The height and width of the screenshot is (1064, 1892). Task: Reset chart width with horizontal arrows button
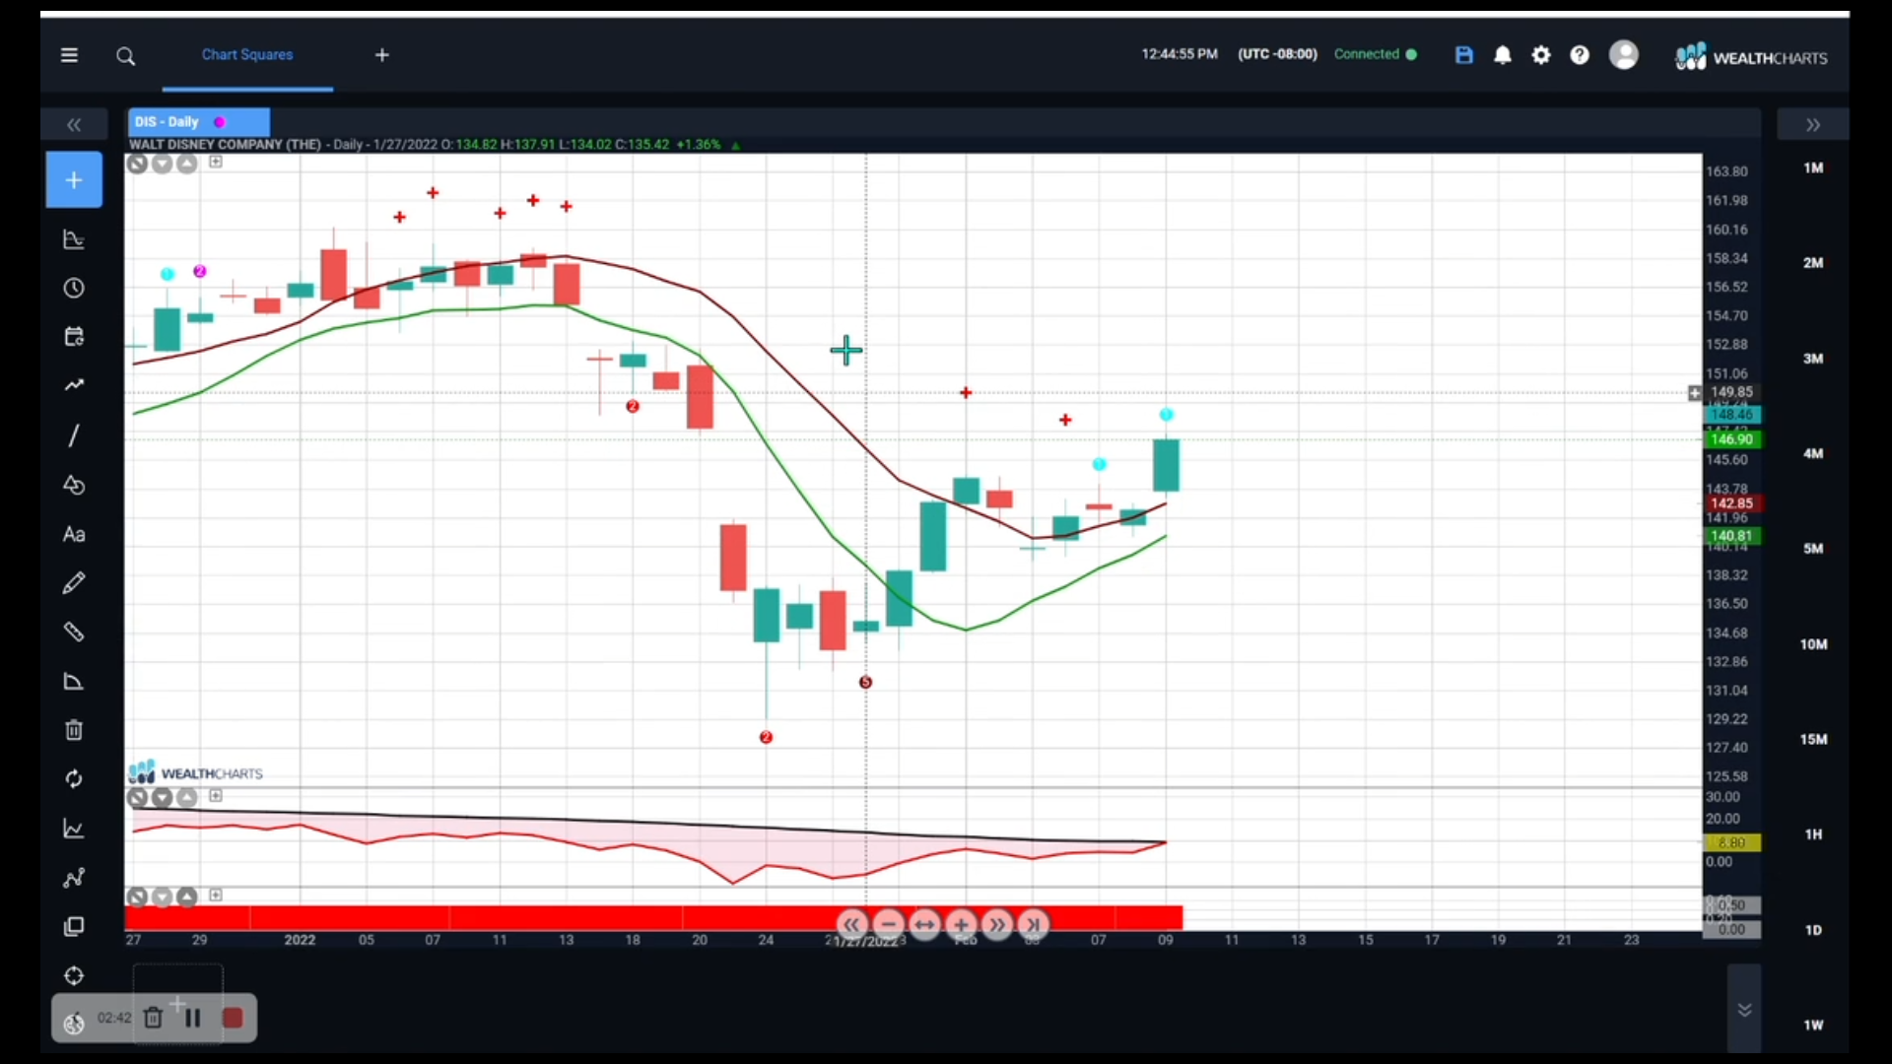[x=924, y=924]
